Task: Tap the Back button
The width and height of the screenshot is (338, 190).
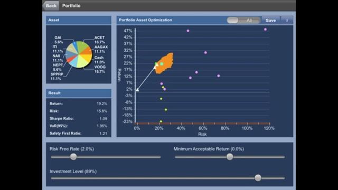Action: [51, 6]
